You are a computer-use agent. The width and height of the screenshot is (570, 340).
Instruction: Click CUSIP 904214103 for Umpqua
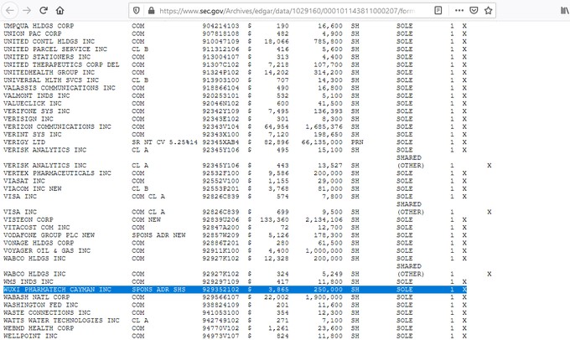[x=220, y=26]
